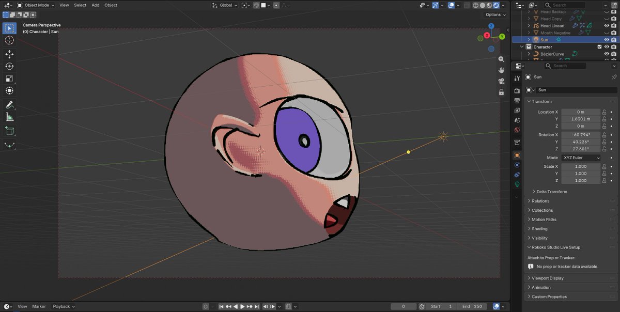The image size is (620, 312).
Task: Select the Move tool
Action: [9, 54]
